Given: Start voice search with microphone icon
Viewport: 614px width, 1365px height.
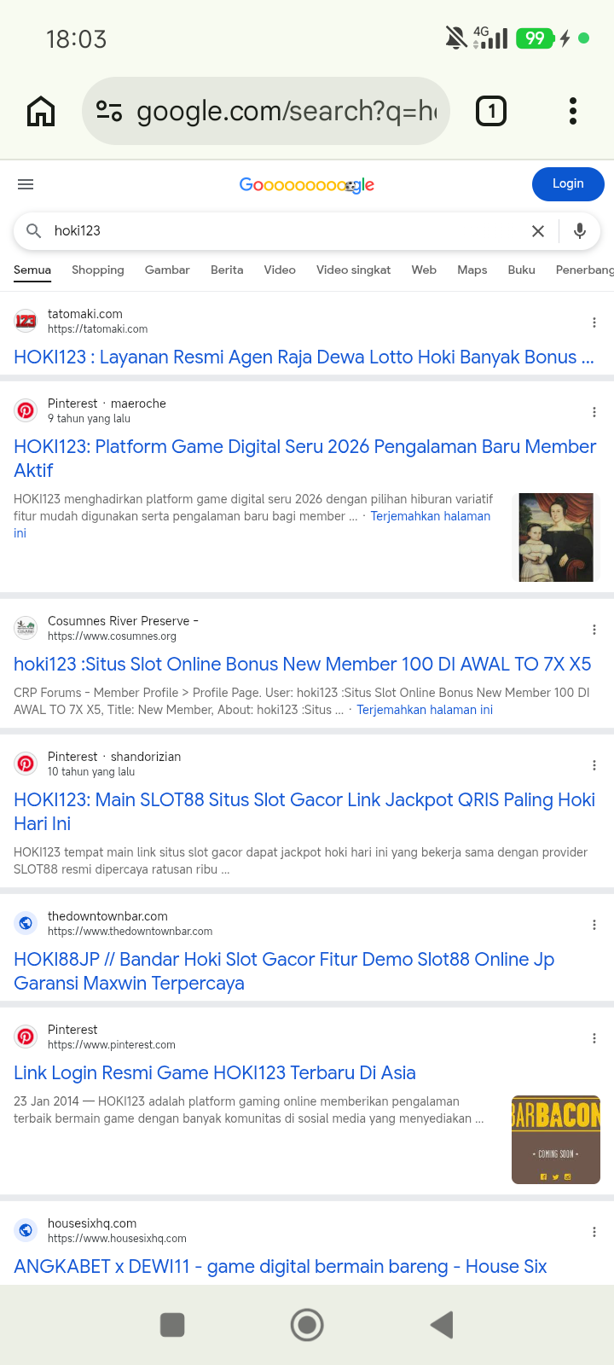Looking at the screenshot, I should (580, 230).
